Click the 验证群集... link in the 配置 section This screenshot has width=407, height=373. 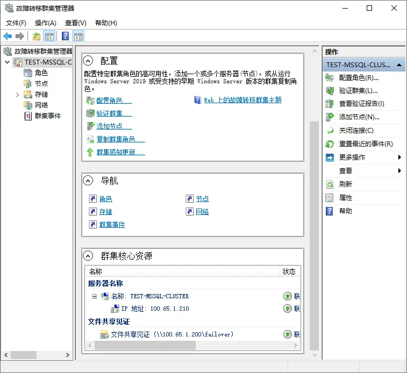tap(114, 113)
